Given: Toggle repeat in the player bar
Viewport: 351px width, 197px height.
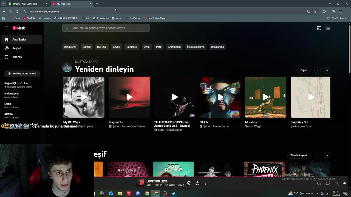Looking at the screenshot, I should [328, 183].
